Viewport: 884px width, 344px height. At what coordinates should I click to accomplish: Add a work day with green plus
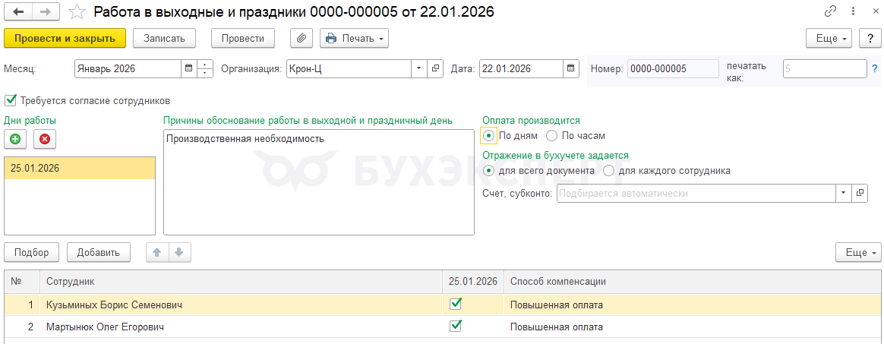[15, 139]
